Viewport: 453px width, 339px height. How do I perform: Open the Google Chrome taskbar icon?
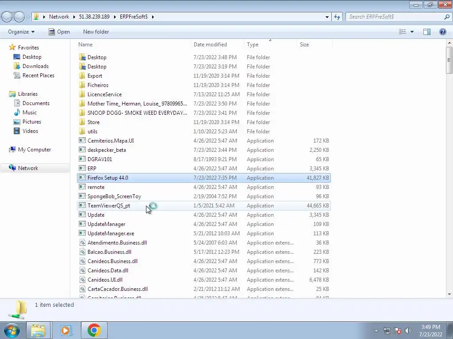pyautogui.click(x=94, y=330)
